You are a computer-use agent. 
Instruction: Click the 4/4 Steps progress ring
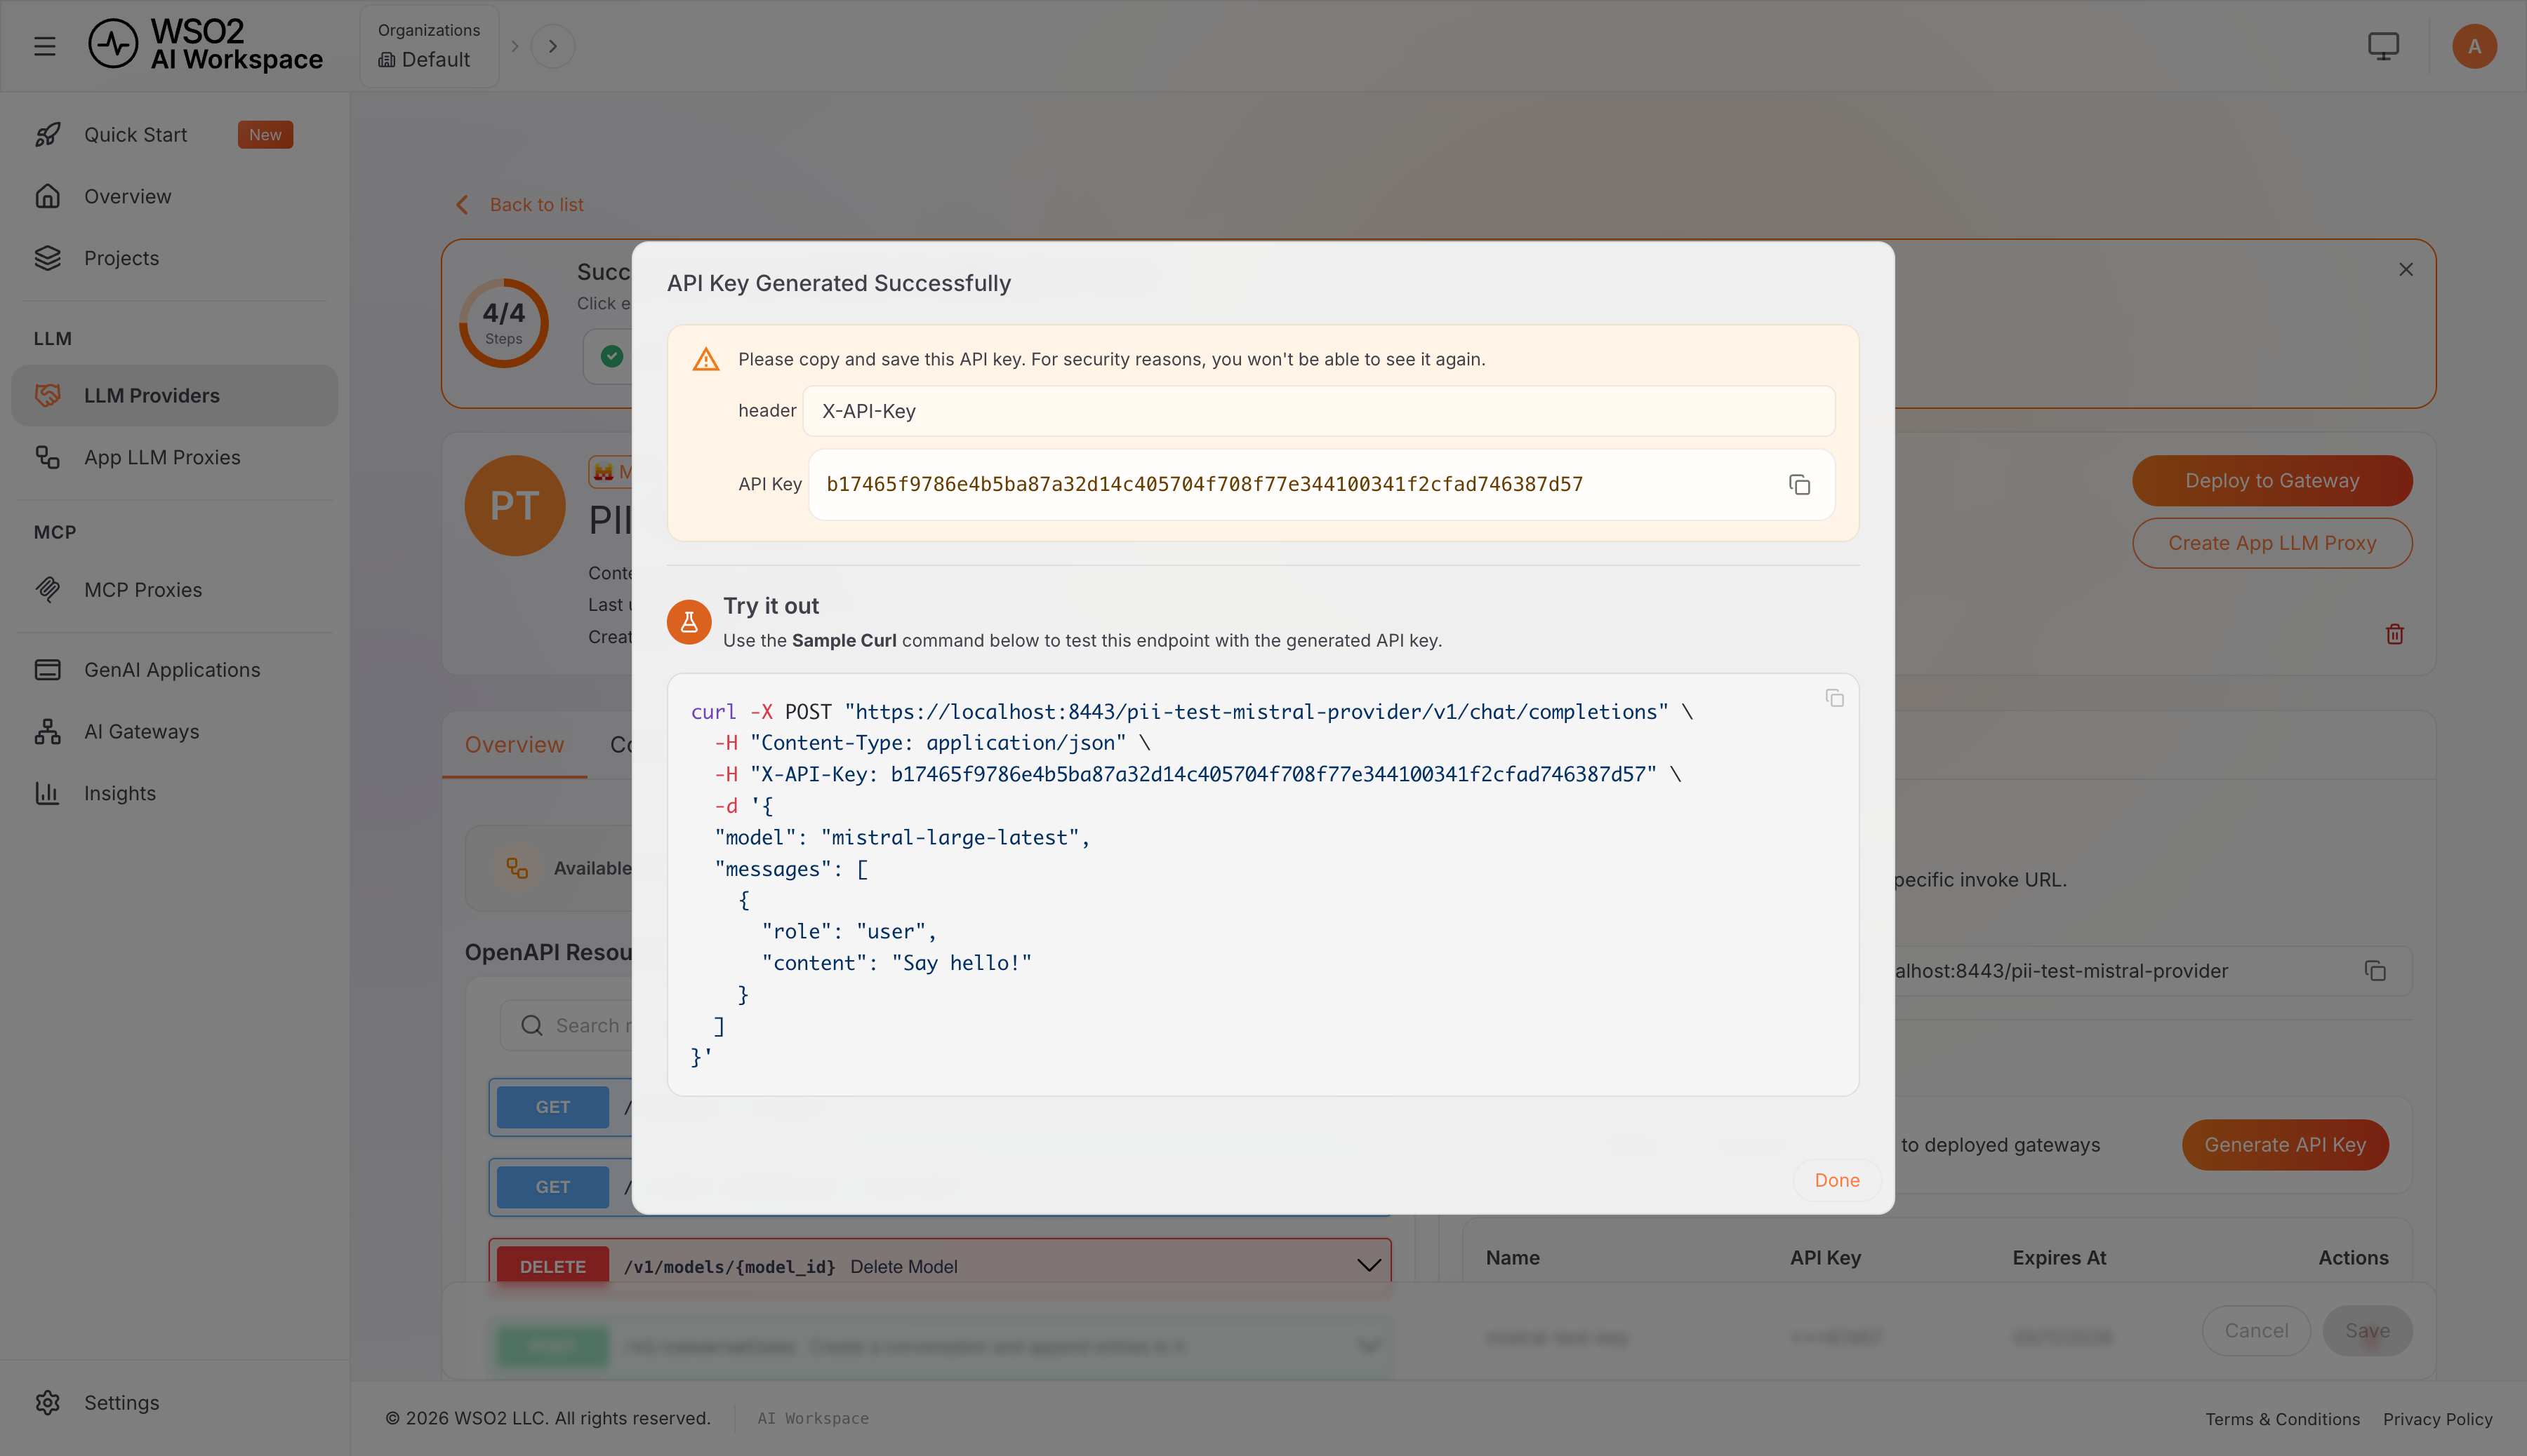(503, 323)
